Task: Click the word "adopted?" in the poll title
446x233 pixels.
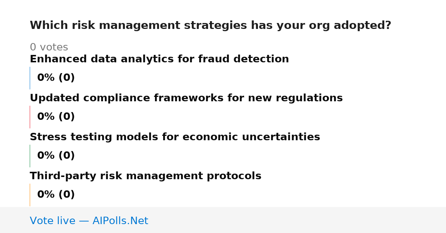Action: (362, 26)
